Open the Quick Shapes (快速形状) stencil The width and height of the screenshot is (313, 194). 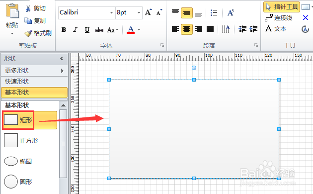[34, 82]
